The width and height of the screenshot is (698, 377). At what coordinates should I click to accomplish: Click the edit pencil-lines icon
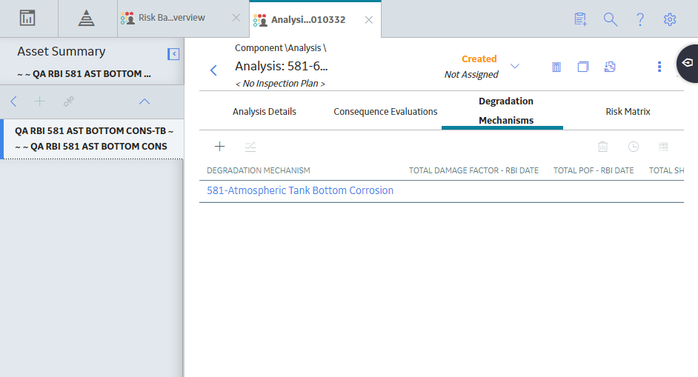[250, 147]
